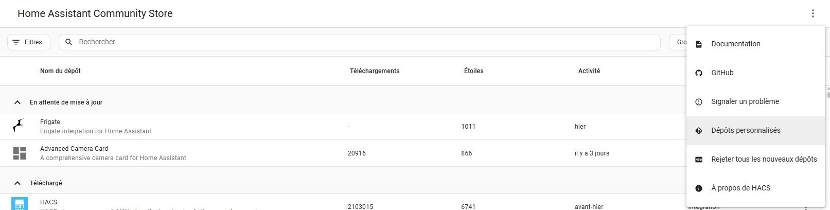Sort by 'Téléchargements' column header
This screenshot has width=830, height=210.
tap(375, 71)
